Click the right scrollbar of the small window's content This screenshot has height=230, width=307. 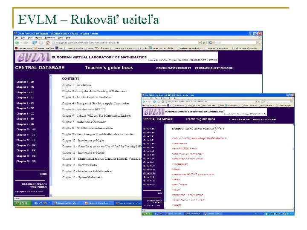293,166
